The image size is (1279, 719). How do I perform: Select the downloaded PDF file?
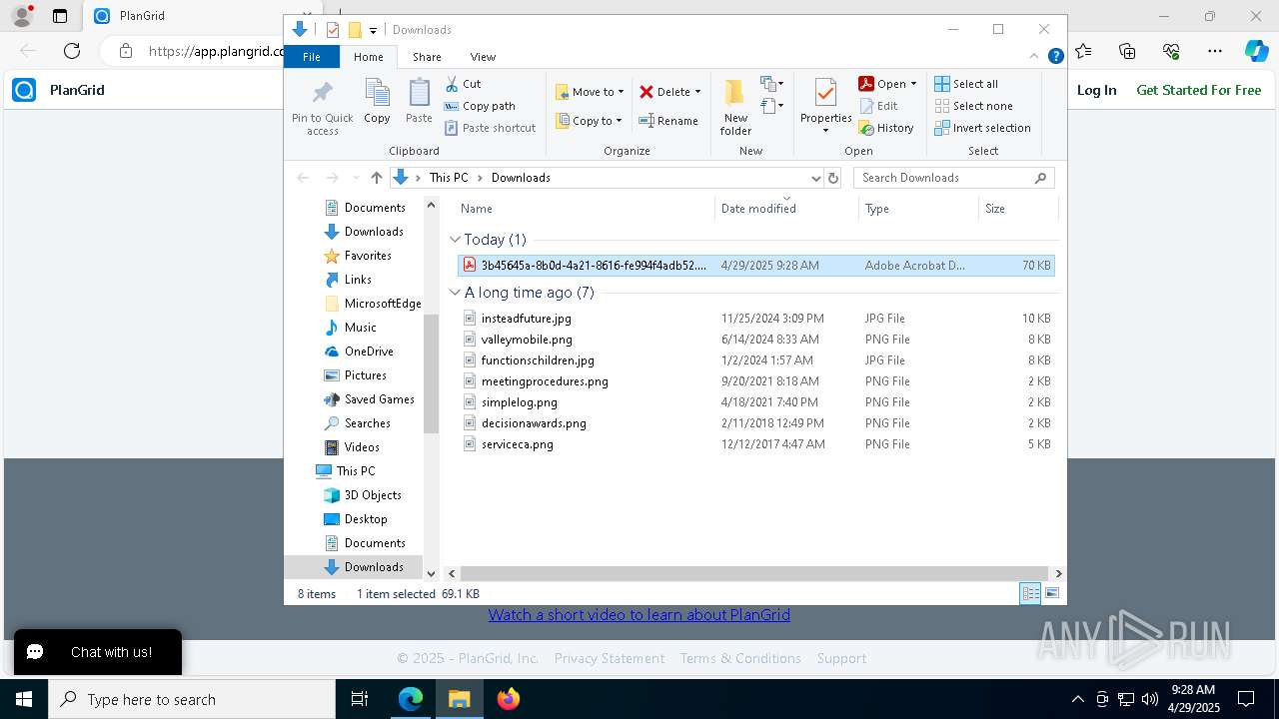(x=755, y=266)
